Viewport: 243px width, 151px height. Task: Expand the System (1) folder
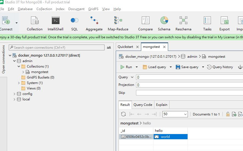19,83
